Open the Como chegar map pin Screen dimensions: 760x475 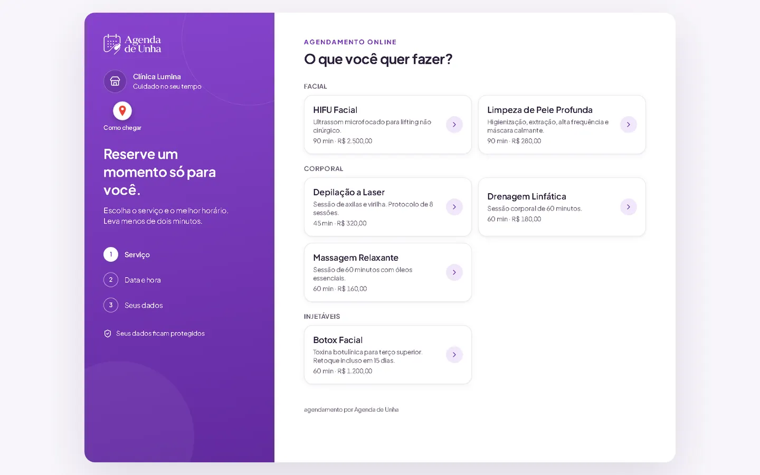(122, 111)
